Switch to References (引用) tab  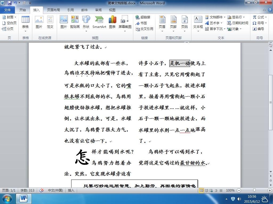click(70, 10)
